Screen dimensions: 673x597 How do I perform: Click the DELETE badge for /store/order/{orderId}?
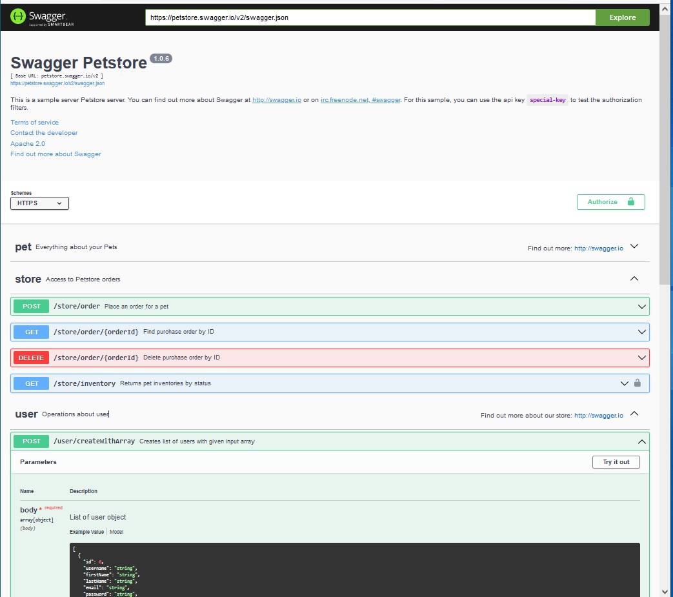click(32, 358)
